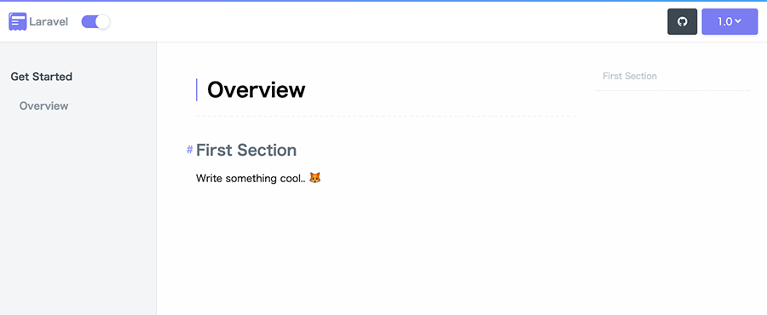Click the fox emoji icon
The width and height of the screenshot is (767, 315).
click(315, 178)
